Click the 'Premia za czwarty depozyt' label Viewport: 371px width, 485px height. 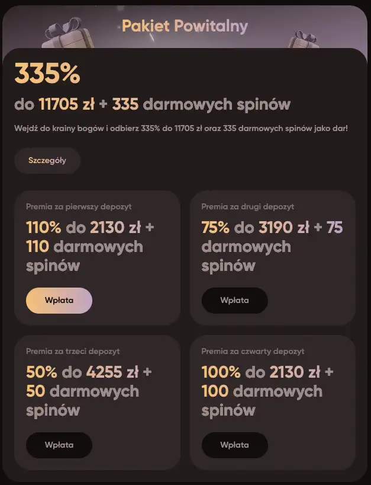coord(253,352)
